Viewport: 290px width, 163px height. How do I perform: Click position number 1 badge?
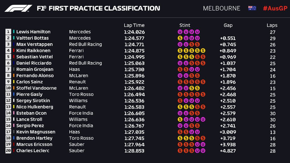[8, 32]
